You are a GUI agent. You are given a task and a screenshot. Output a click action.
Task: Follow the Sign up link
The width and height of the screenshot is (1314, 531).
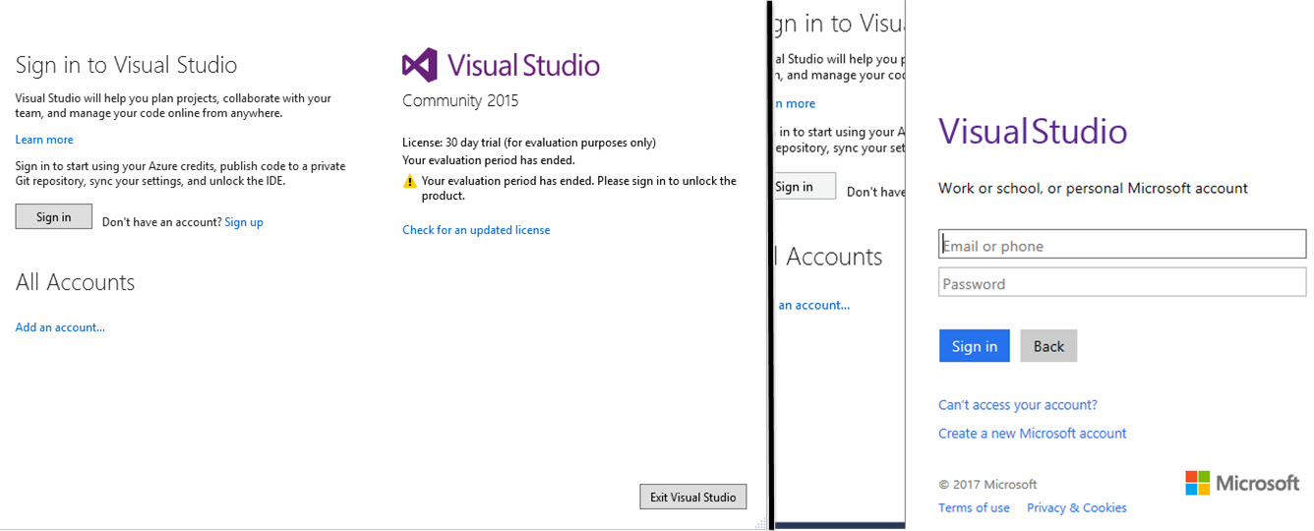(x=244, y=222)
